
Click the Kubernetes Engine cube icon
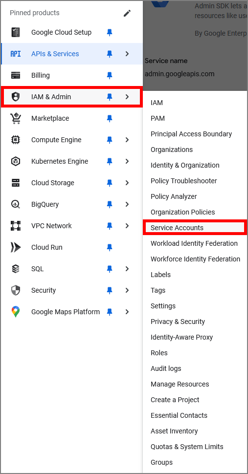[x=16, y=161]
